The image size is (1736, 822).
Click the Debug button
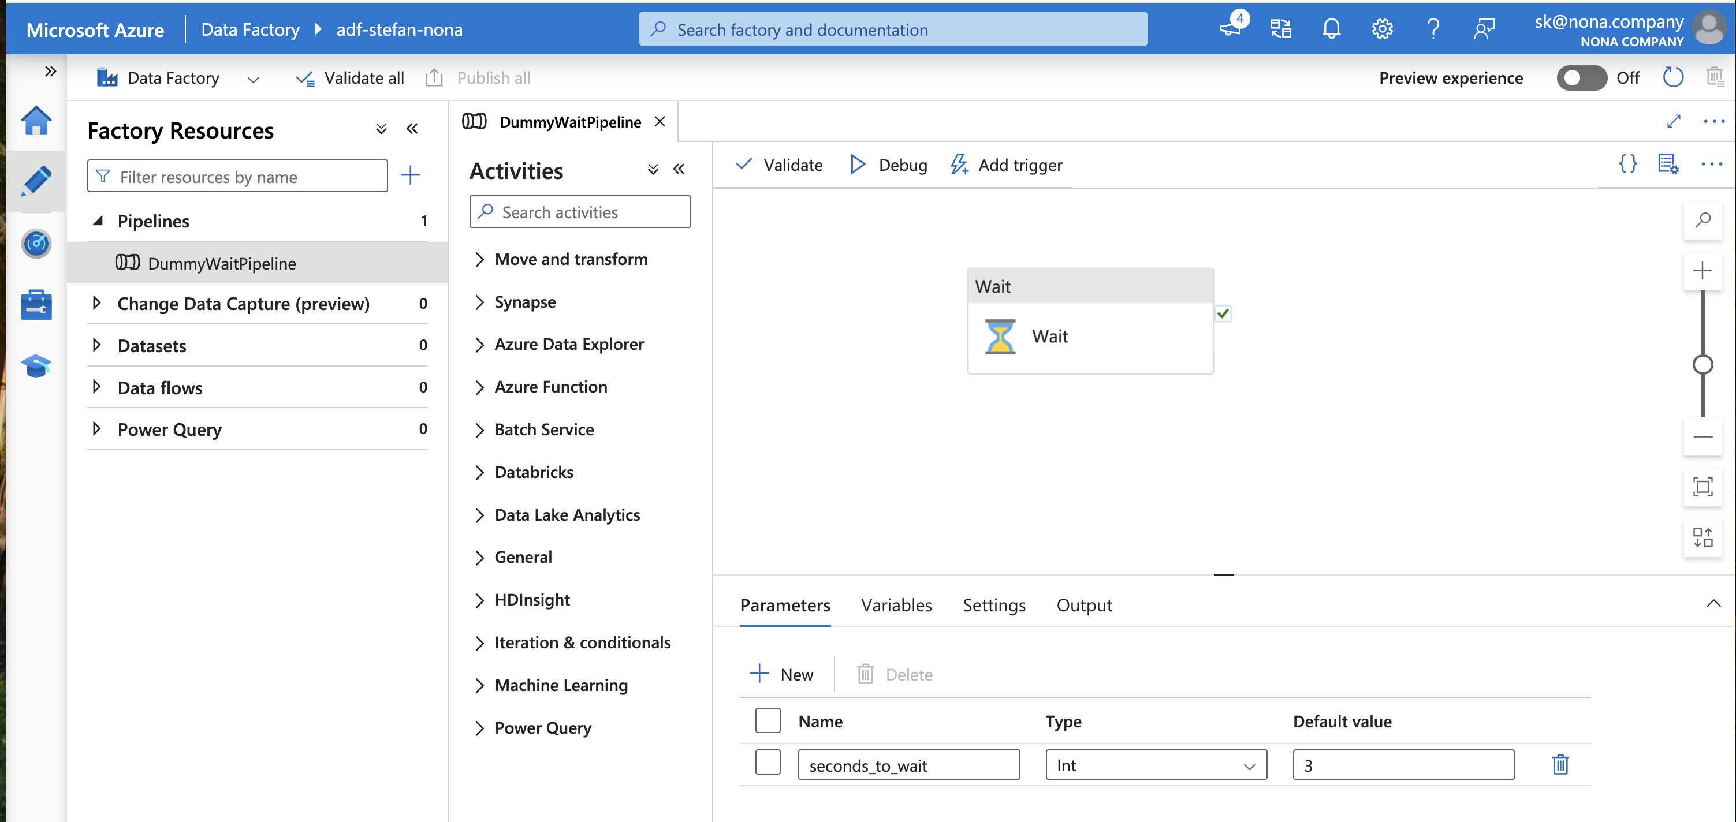click(x=888, y=165)
